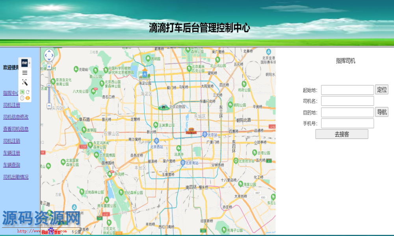Open the 司机注册 link
This screenshot has height=236, width=394.
[11, 105]
